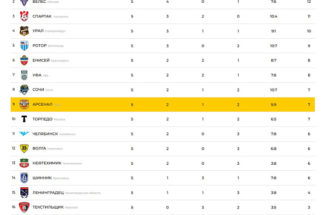The image size is (323, 215).
Task: Open the ТЕКСТИЛЬЩИК team link
Action: [x=48, y=207]
